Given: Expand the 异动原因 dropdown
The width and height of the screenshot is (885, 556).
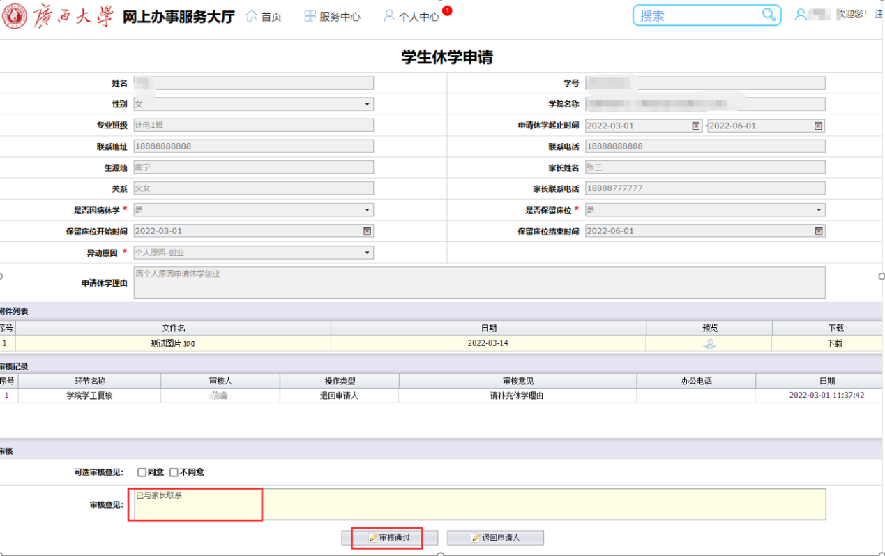Looking at the screenshot, I should 367,253.
